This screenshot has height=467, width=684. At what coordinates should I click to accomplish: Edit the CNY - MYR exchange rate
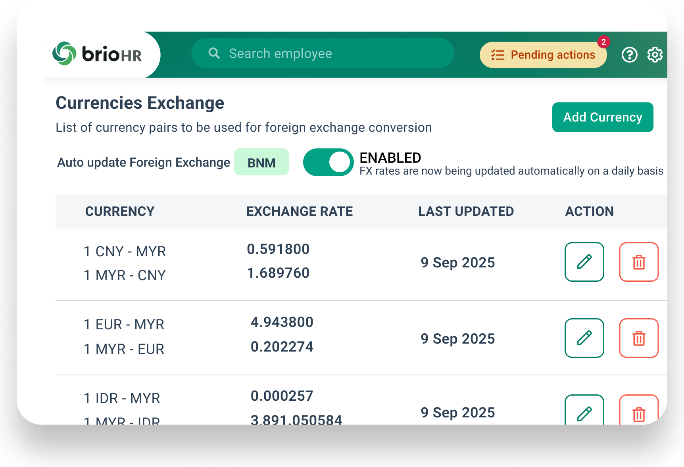pos(584,262)
